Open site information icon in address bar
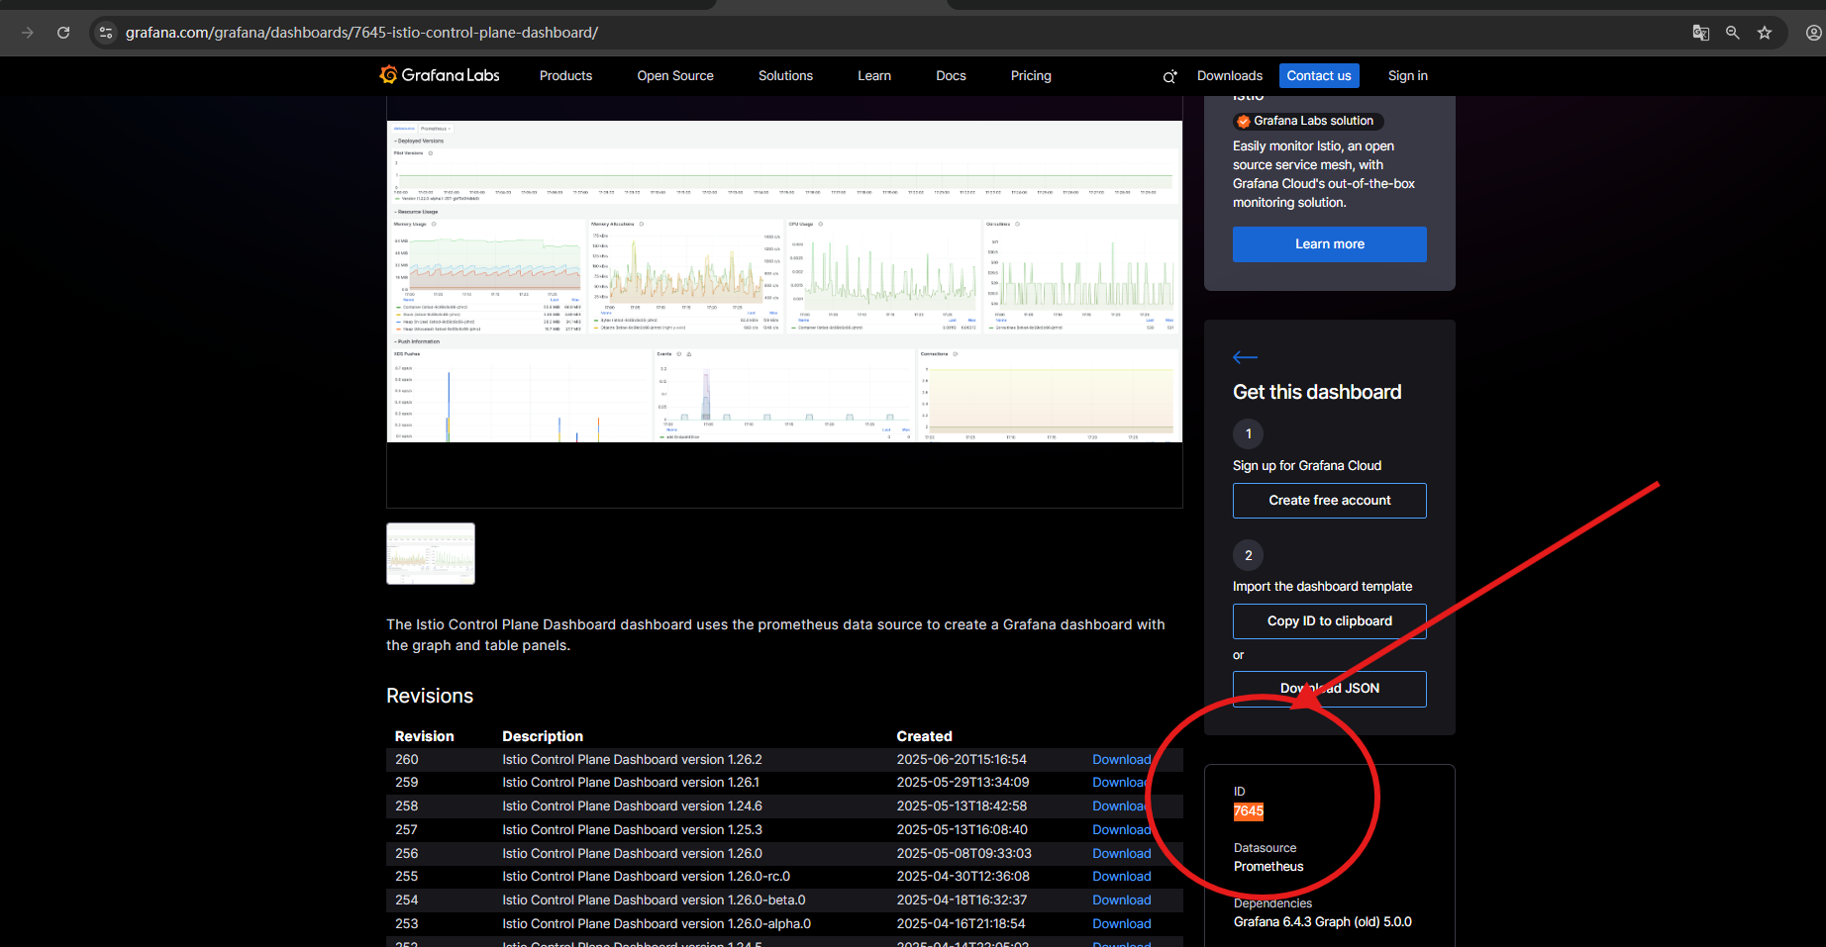Screen dimensions: 1826x947 pos(106,33)
